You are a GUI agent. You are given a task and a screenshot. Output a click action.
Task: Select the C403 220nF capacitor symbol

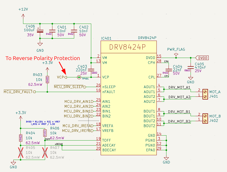click(x=91, y=70)
